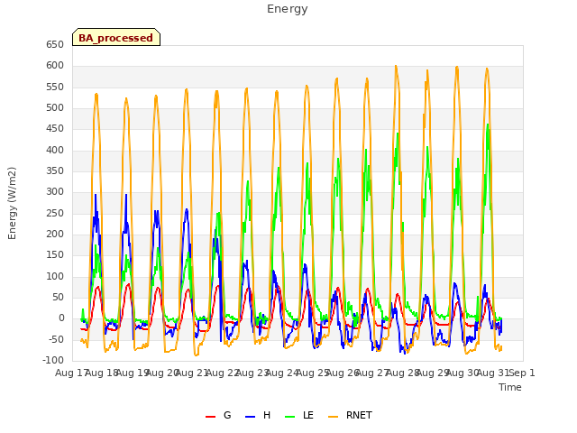The width and height of the screenshot is (577, 433).
Task: Click the Aug 21 x-axis label
Action: point(191,373)
